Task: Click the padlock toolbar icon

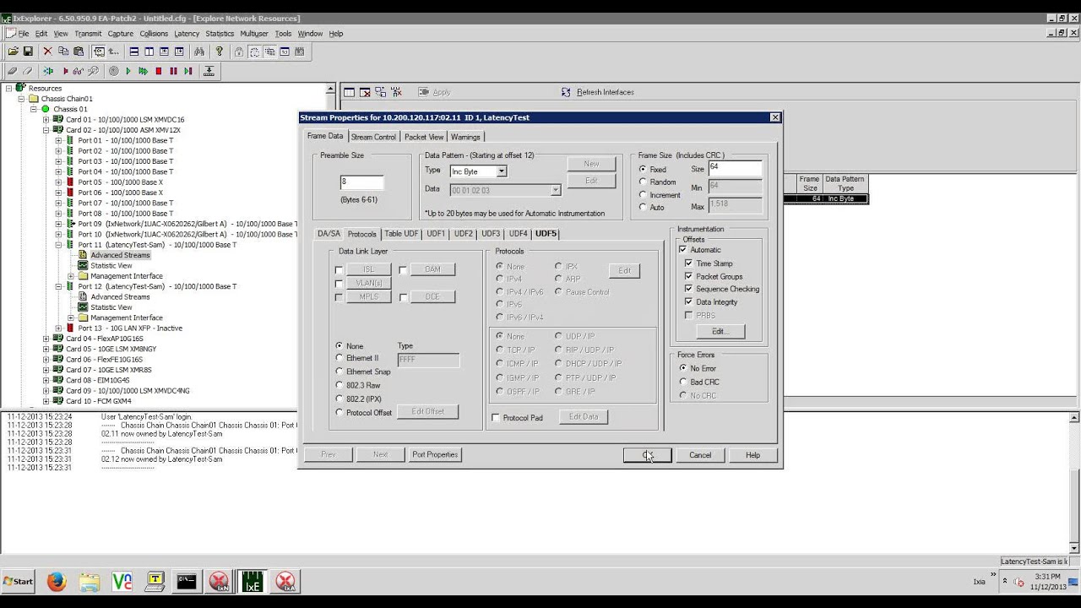Action: click(239, 52)
